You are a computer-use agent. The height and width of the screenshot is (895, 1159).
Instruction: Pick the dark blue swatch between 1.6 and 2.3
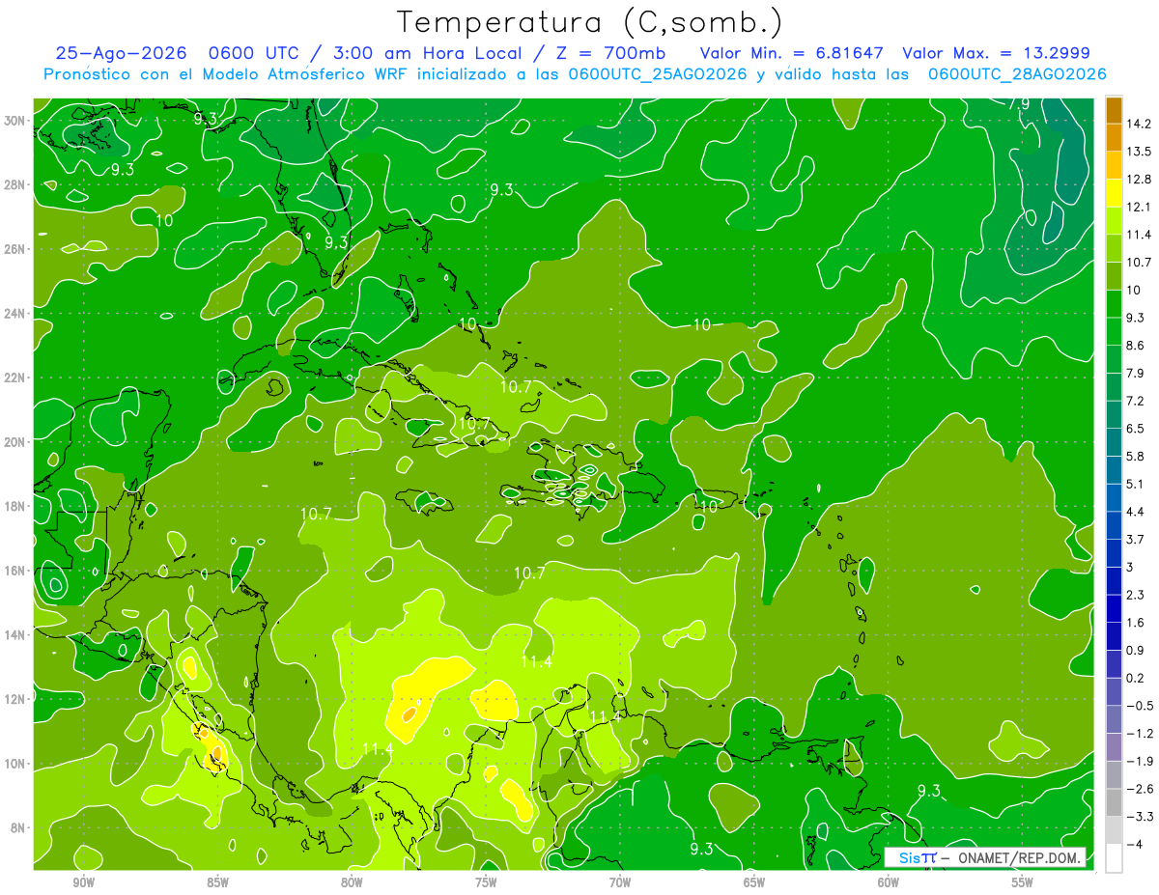(1114, 608)
